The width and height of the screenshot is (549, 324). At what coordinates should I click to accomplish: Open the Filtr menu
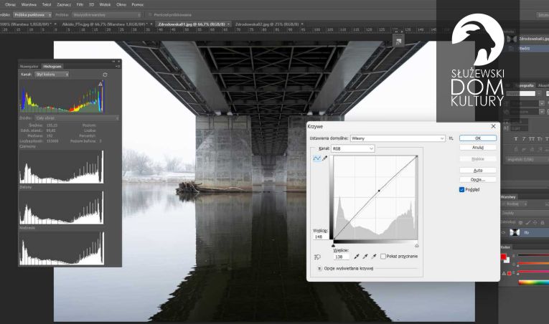pyautogui.click(x=80, y=4)
